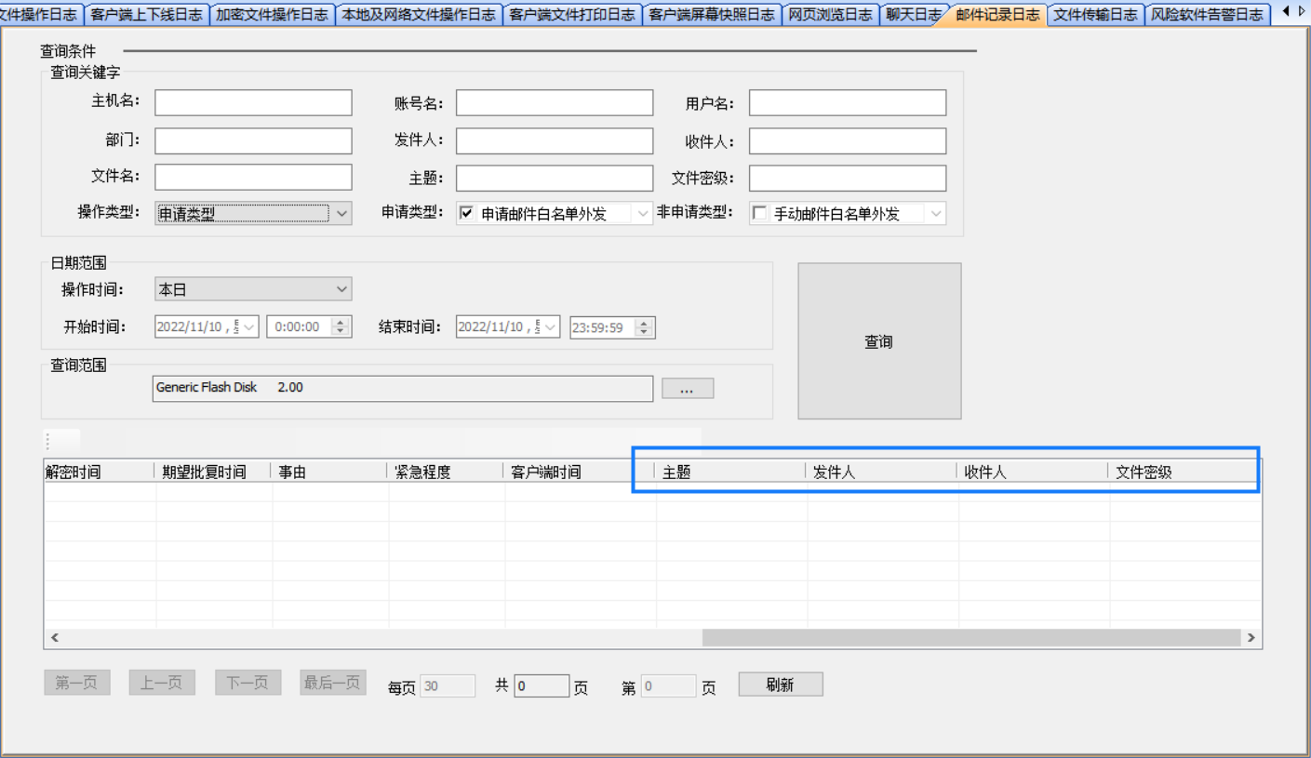Click the start time spinner arrows

click(341, 326)
